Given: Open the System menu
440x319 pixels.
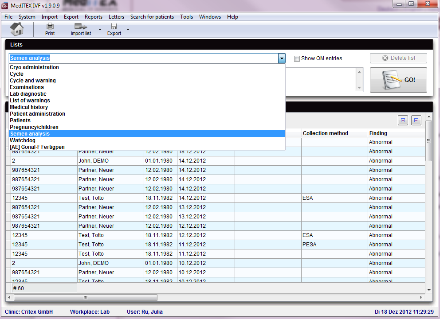Looking at the screenshot, I should point(27,17).
